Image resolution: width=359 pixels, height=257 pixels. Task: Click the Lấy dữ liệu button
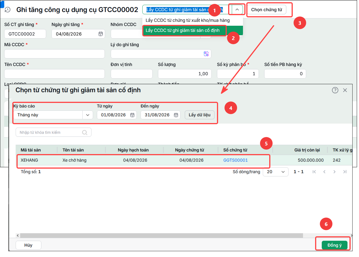tap(199, 115)
